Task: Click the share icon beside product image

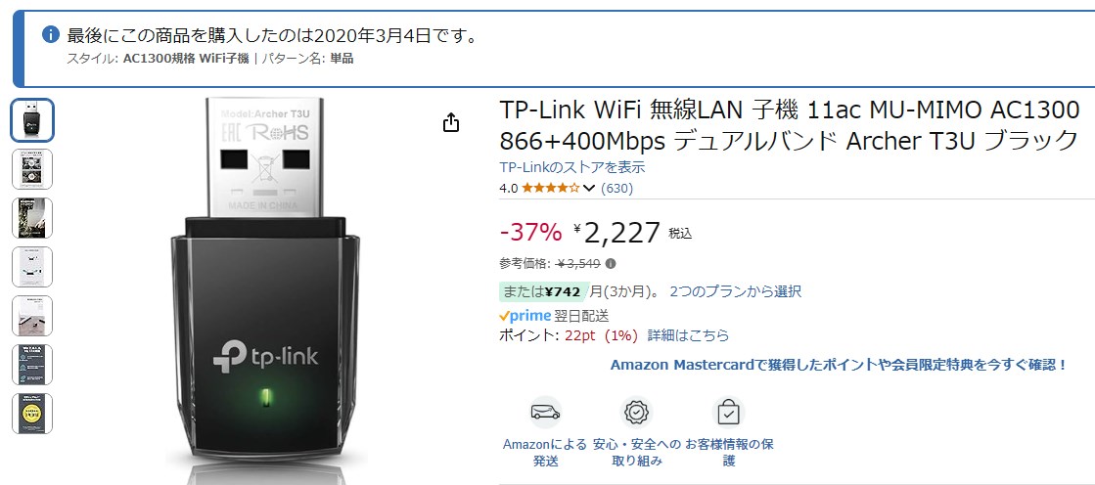Action: [450, 122]
